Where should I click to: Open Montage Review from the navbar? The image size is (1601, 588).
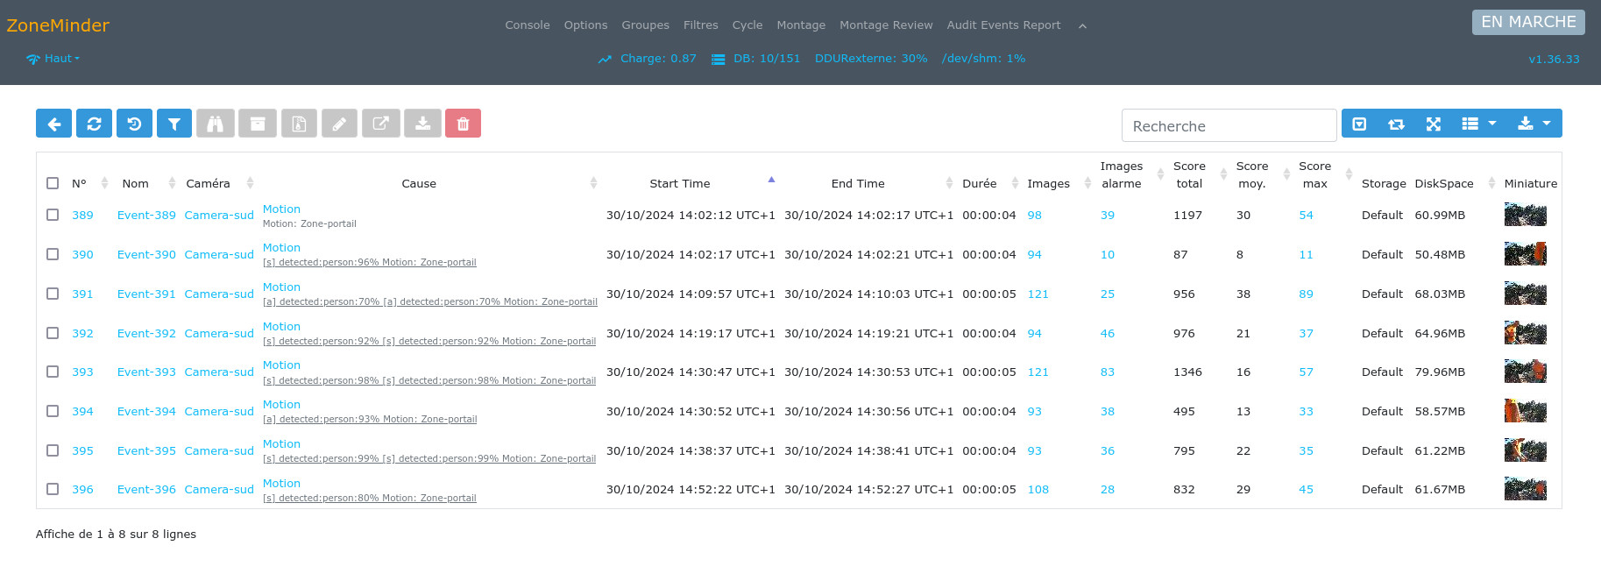[x=886, y=25]
